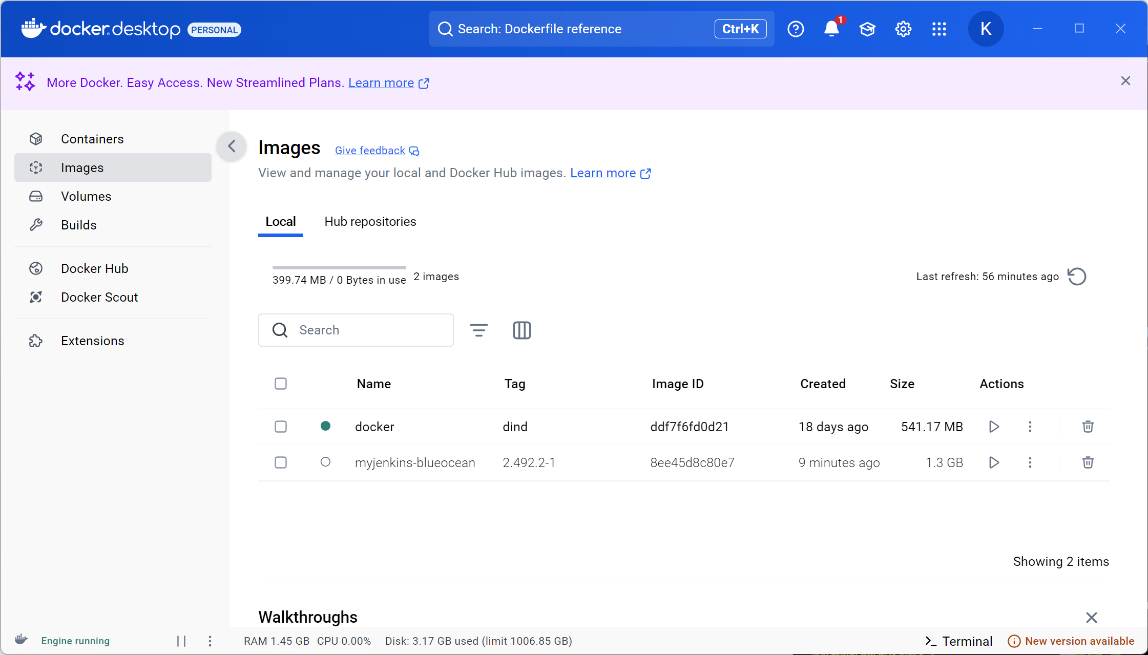Check the myjenkins-blueocean row checkbox

coord(281,462)
